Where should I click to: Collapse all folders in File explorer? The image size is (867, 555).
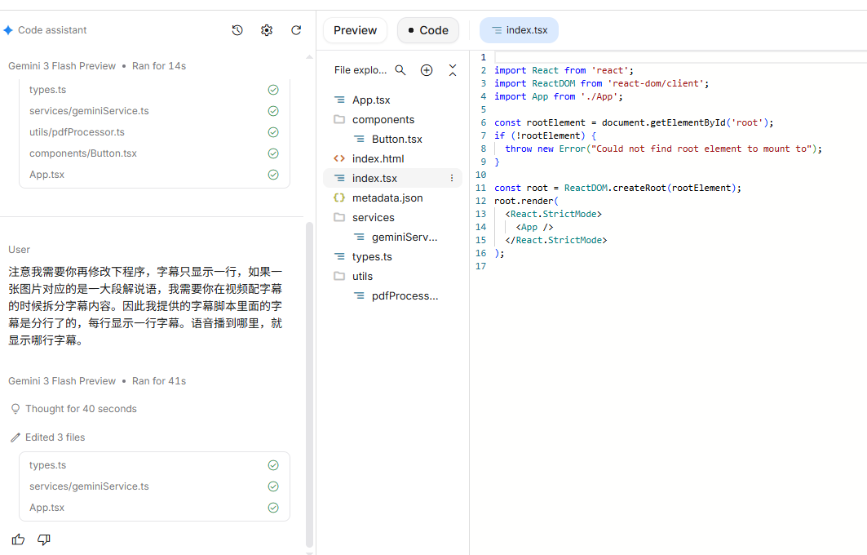click(x=453, y=70)
